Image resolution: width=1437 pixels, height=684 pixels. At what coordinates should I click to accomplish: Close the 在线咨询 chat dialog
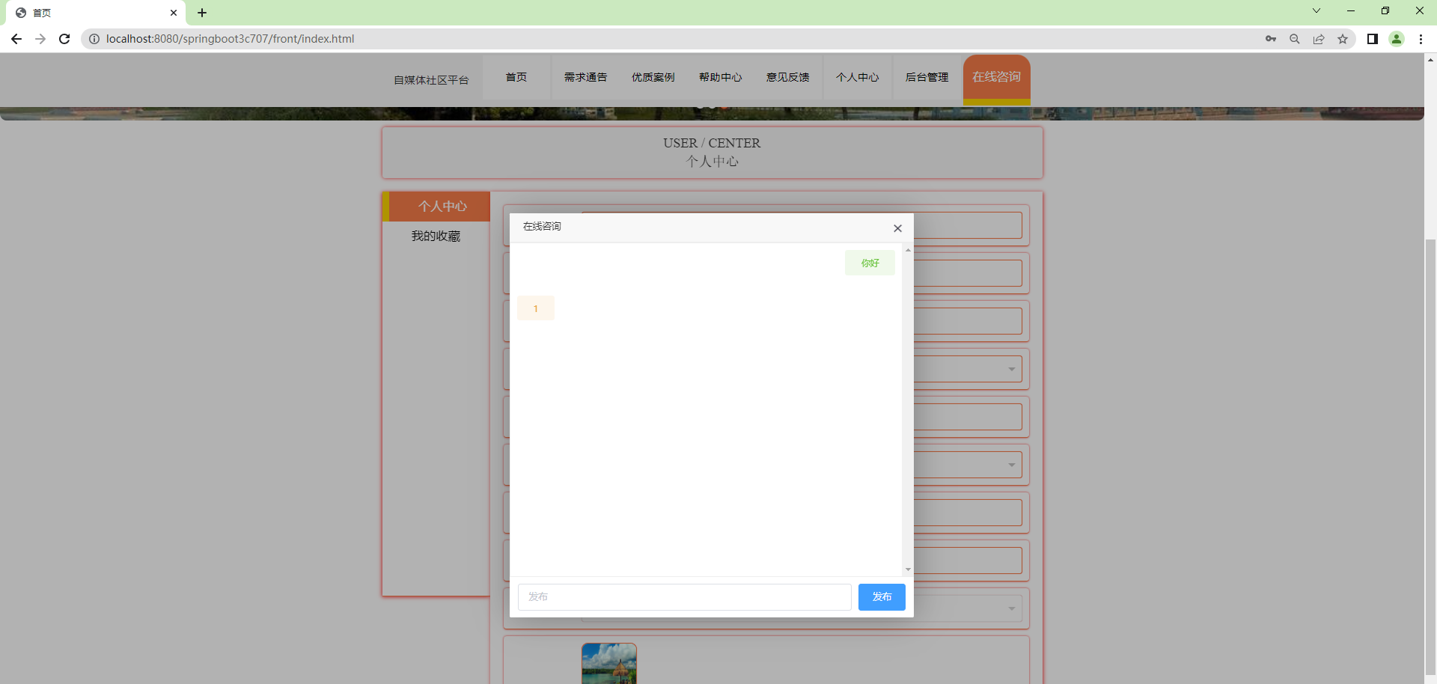pos(897,228)
